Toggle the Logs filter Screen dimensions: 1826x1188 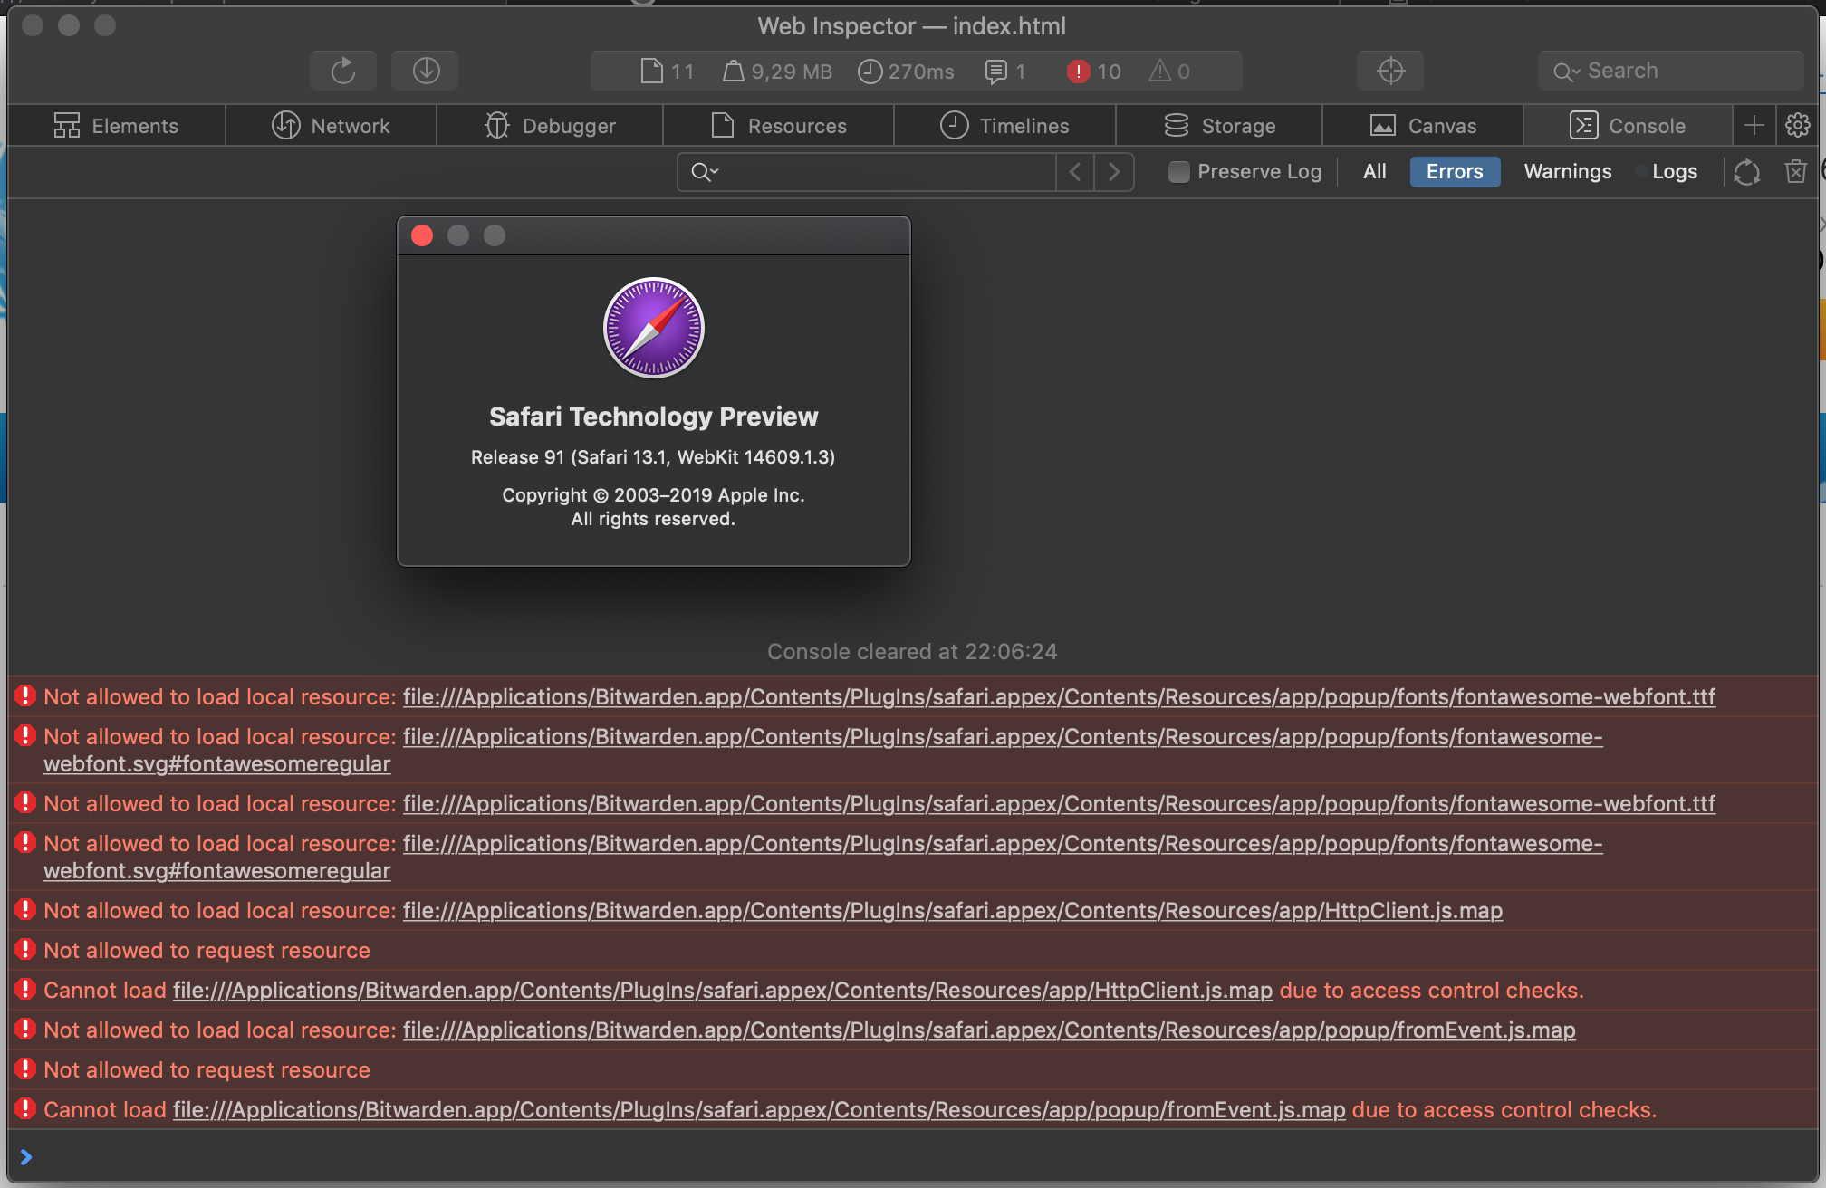(x=1674, y=171)
